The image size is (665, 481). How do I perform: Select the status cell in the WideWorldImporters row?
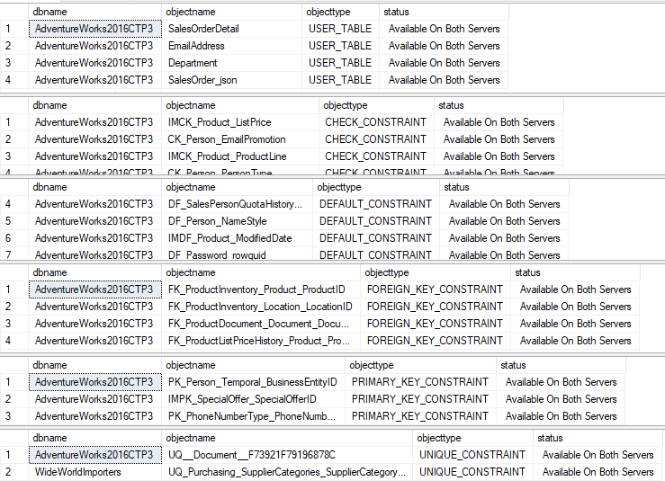coord(598,472)
